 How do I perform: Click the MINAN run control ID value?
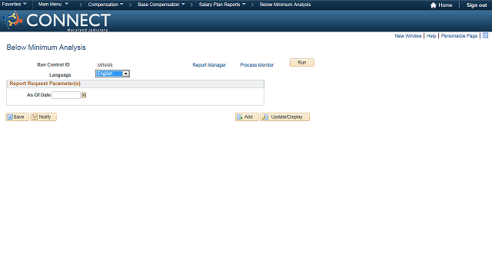(105, 64)
